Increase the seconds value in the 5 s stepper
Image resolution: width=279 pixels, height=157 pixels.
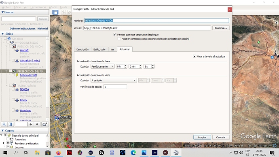click(153, 65)
